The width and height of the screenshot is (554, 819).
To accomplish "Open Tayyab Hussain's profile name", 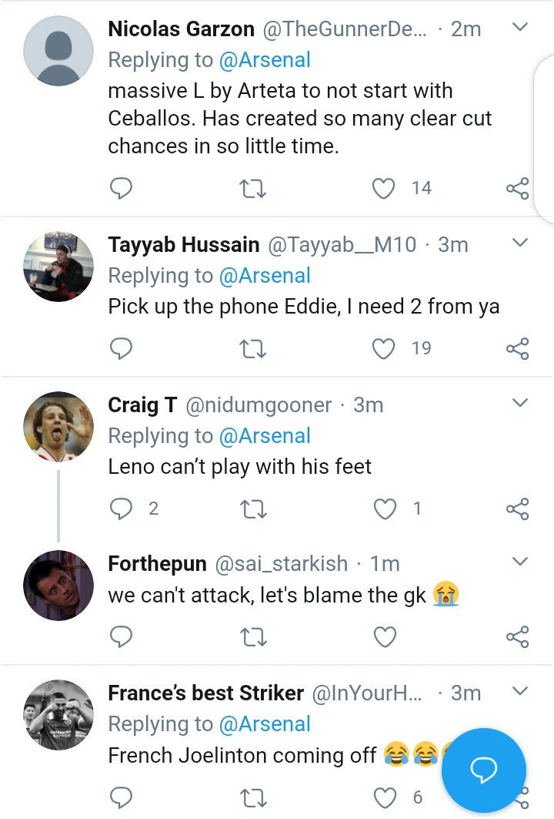I will coord(183,245).
